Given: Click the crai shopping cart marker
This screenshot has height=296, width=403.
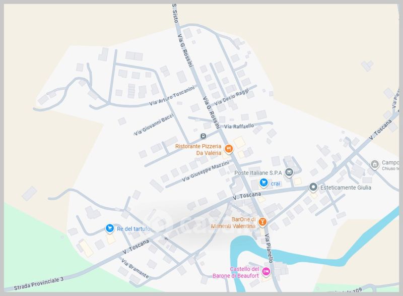Looking at the screenshot, I should pos(263,183).
